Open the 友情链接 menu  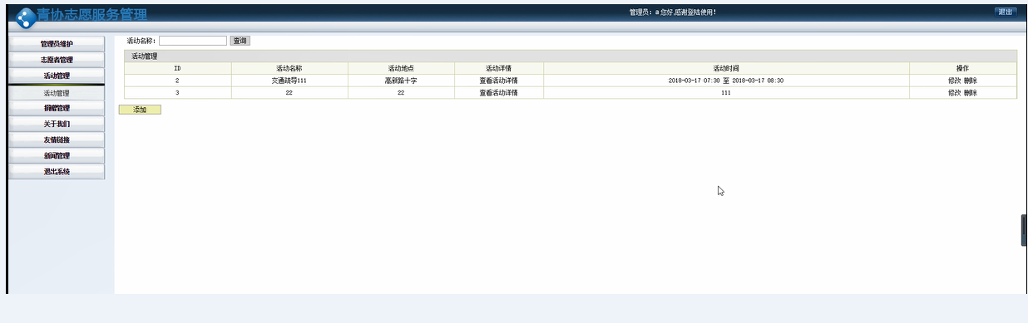57,139
